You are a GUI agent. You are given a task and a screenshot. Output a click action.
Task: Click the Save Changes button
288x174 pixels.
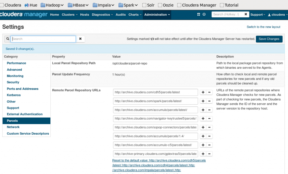(x=269, y=39)
